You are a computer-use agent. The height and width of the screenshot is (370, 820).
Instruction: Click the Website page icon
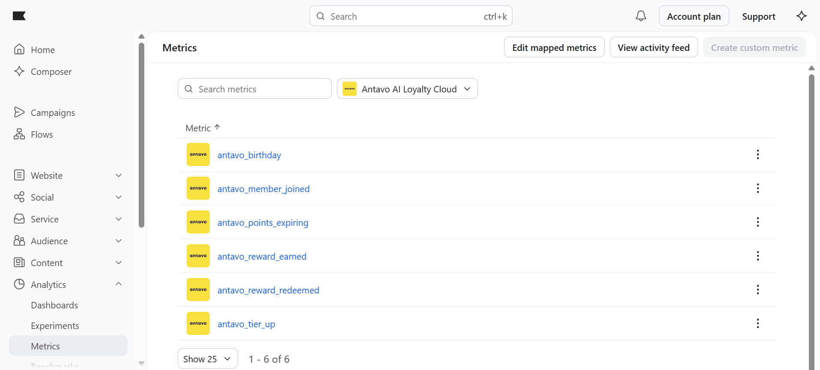19,175
